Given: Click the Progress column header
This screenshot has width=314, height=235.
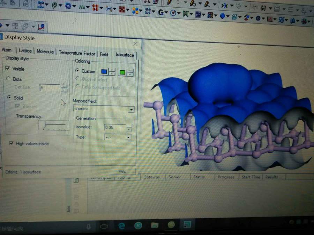Looking at the screenshot, I should tap(226, 177).
